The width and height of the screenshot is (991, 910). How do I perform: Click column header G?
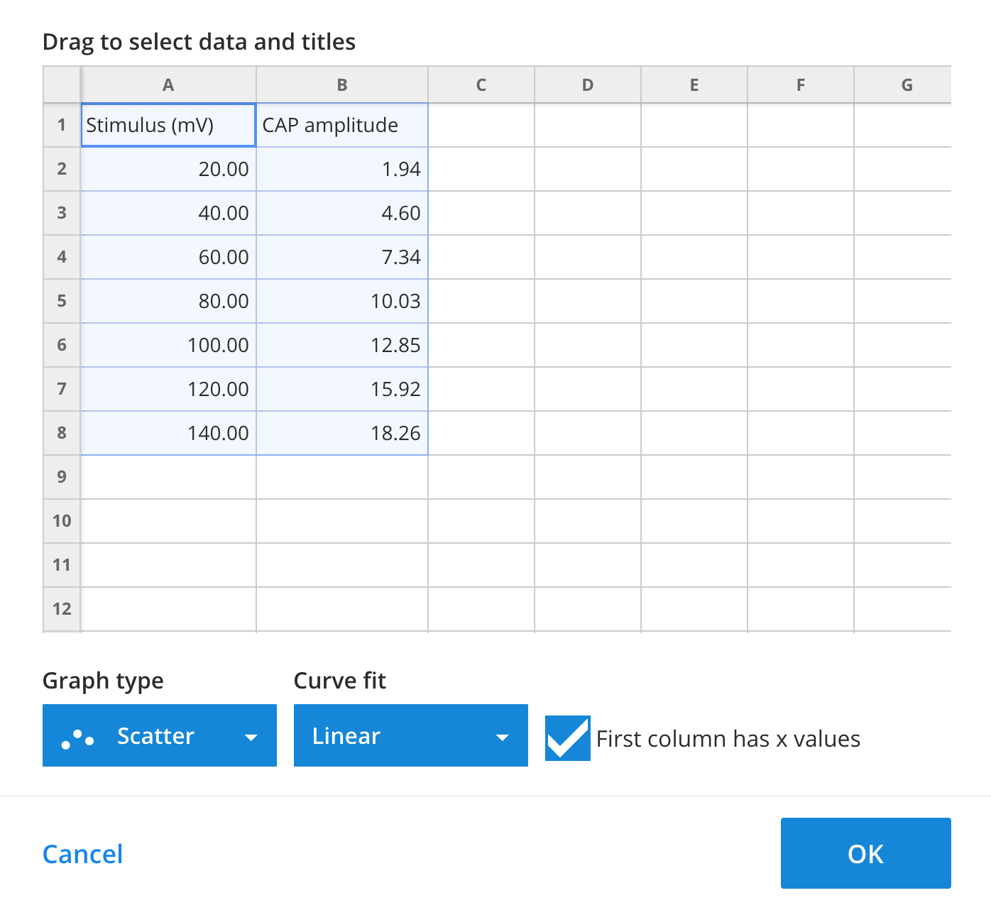[907, 84]
